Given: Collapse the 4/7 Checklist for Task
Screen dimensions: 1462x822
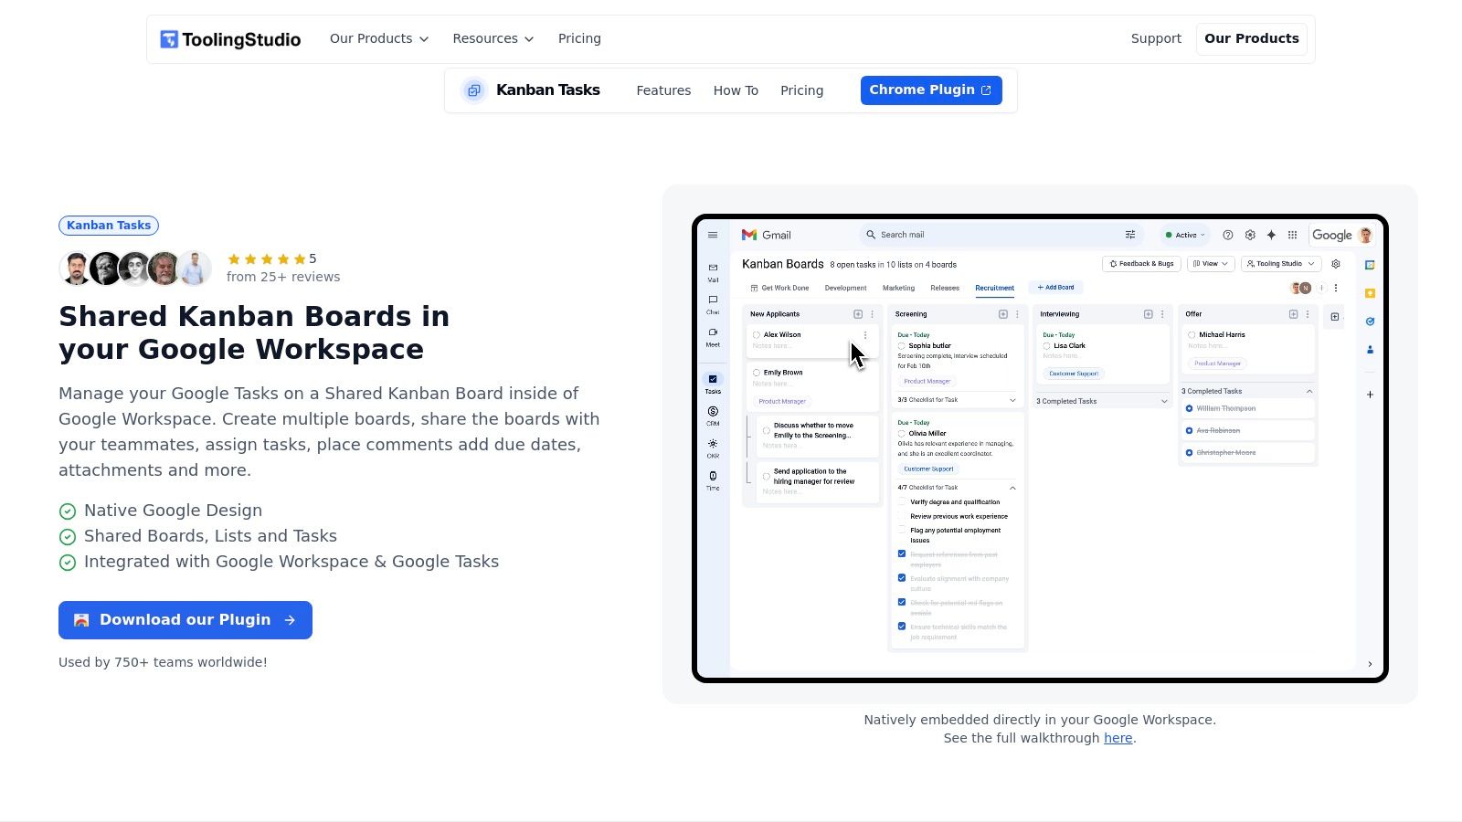Looking at the screenshot, I should (x=1012, y=488).
